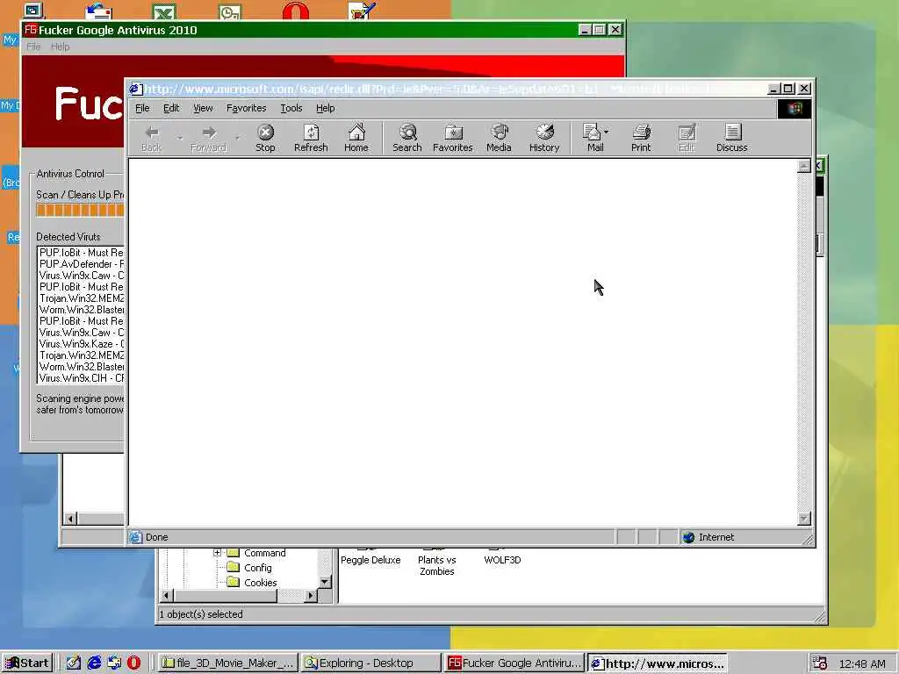
Task: Click the Internet zone globe icon
Action: [x=688, y=537]
